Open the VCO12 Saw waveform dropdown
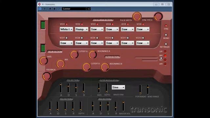The height and width of the screenshot is (118, 210). pos(143,43)
